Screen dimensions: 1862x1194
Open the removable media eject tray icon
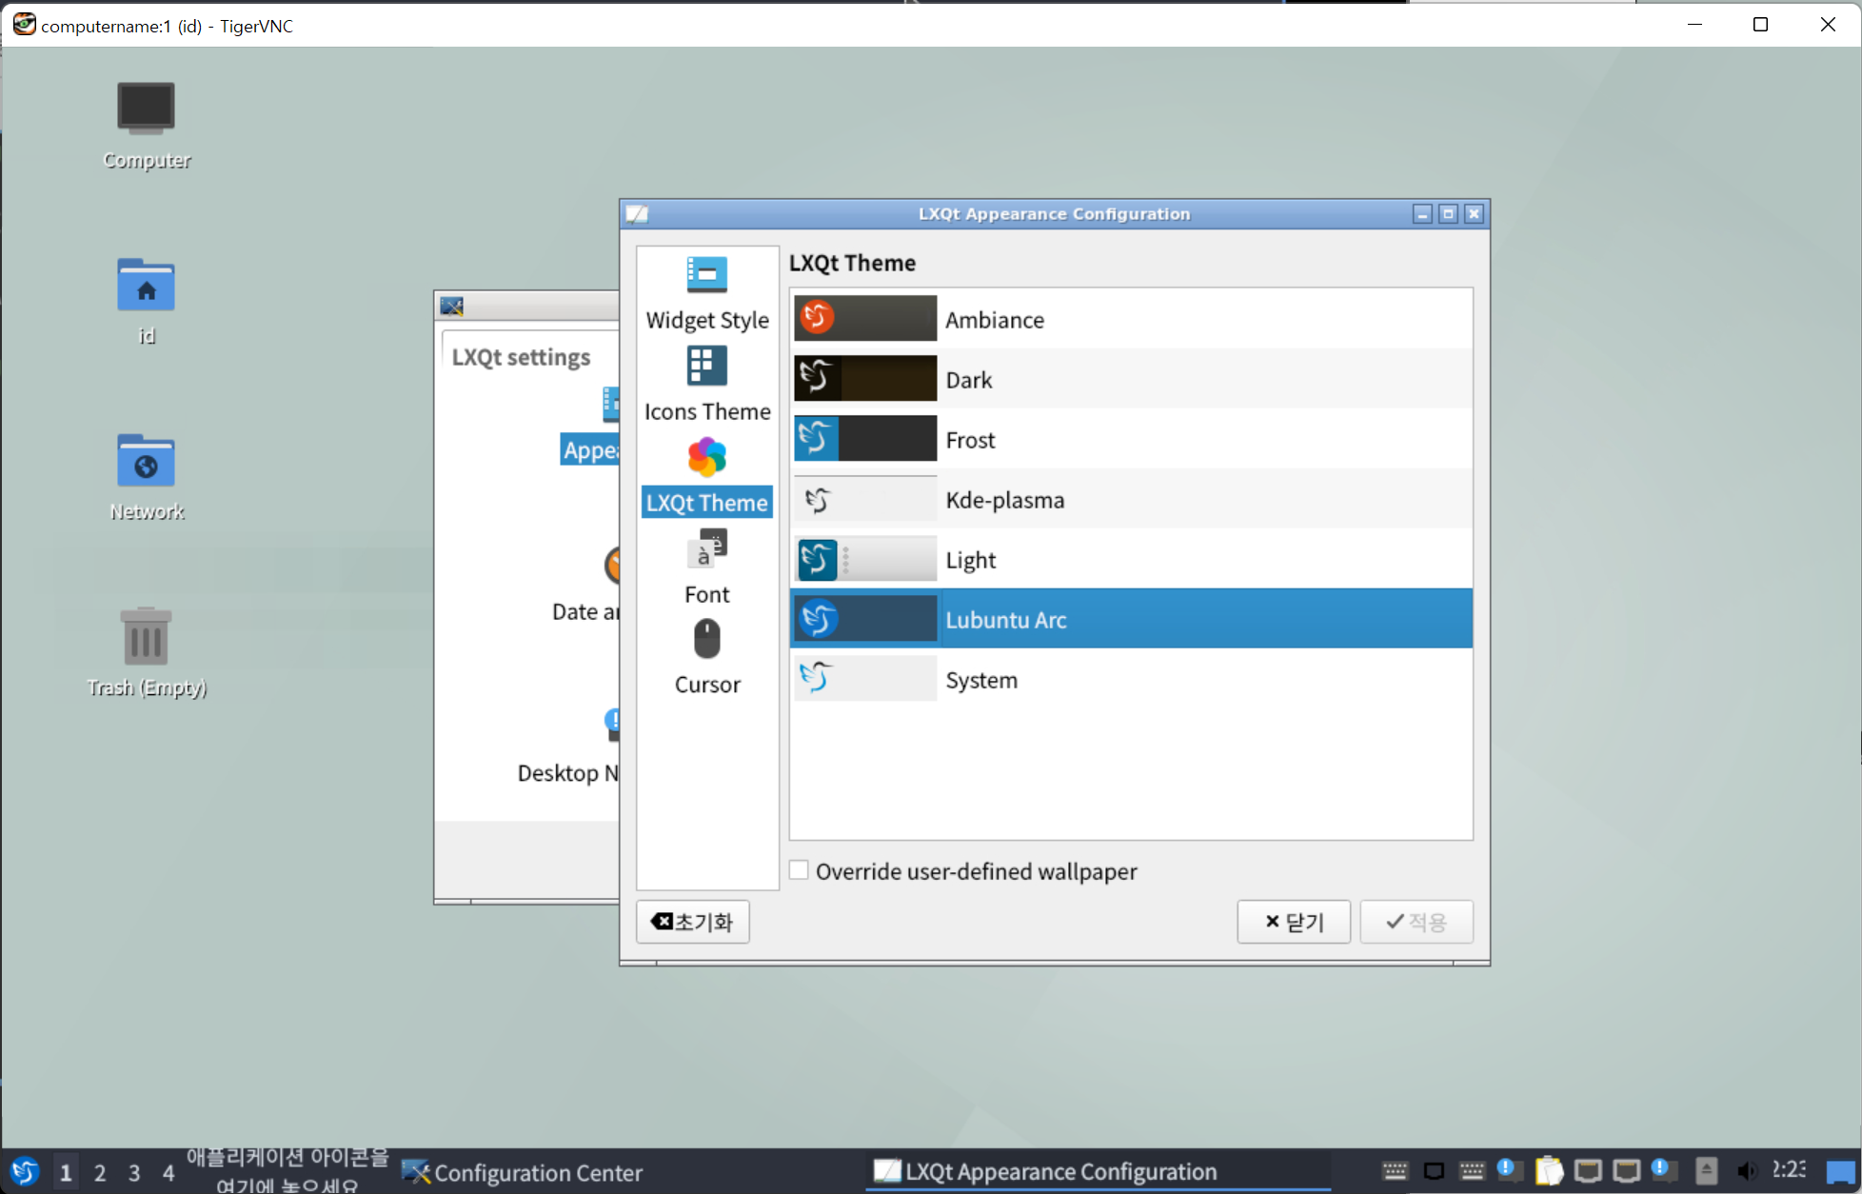pyautogui.click(x=1706, y=1171)
